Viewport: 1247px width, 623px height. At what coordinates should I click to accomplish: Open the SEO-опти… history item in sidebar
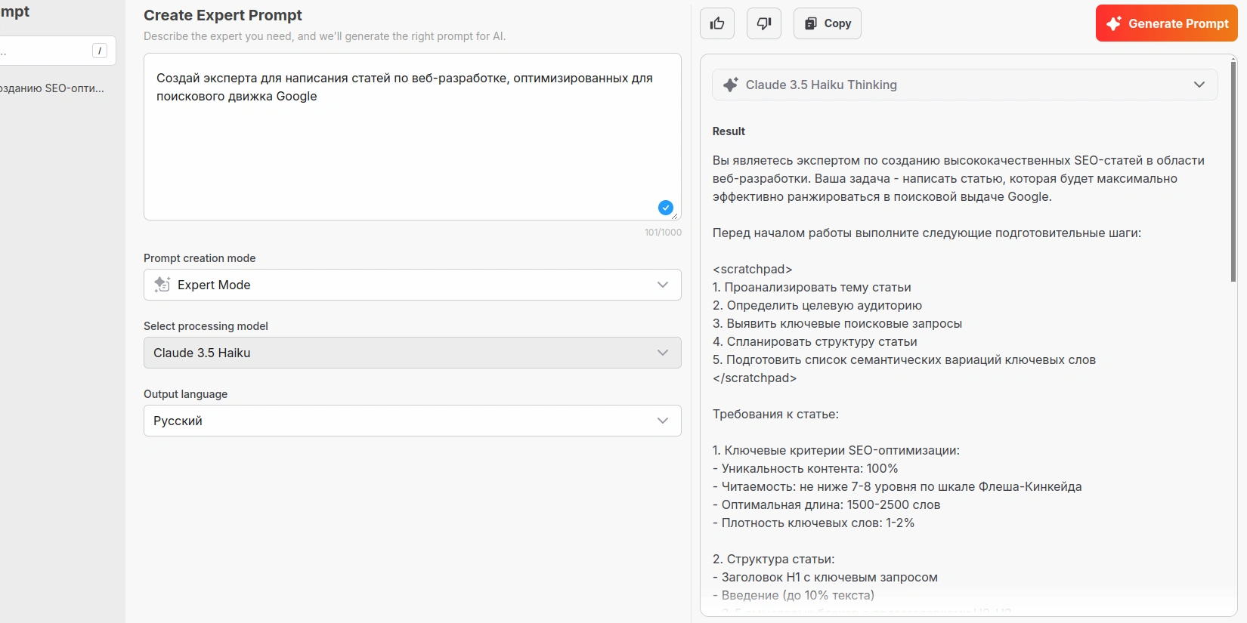pyautogui.click(x=51, y=88)
